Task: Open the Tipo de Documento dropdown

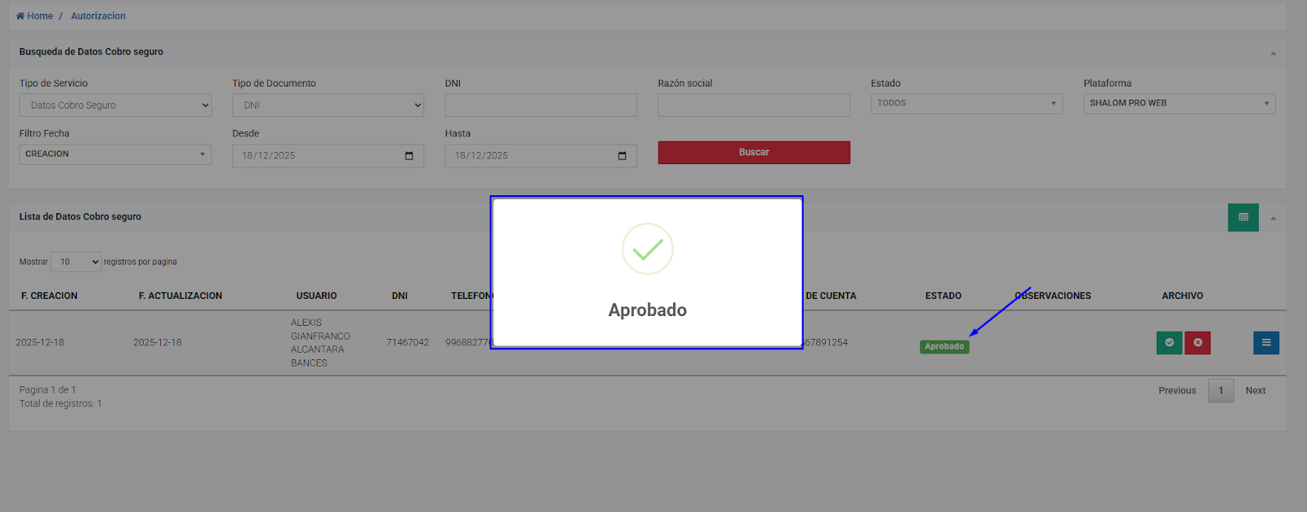Action: (x=328, y=105)
